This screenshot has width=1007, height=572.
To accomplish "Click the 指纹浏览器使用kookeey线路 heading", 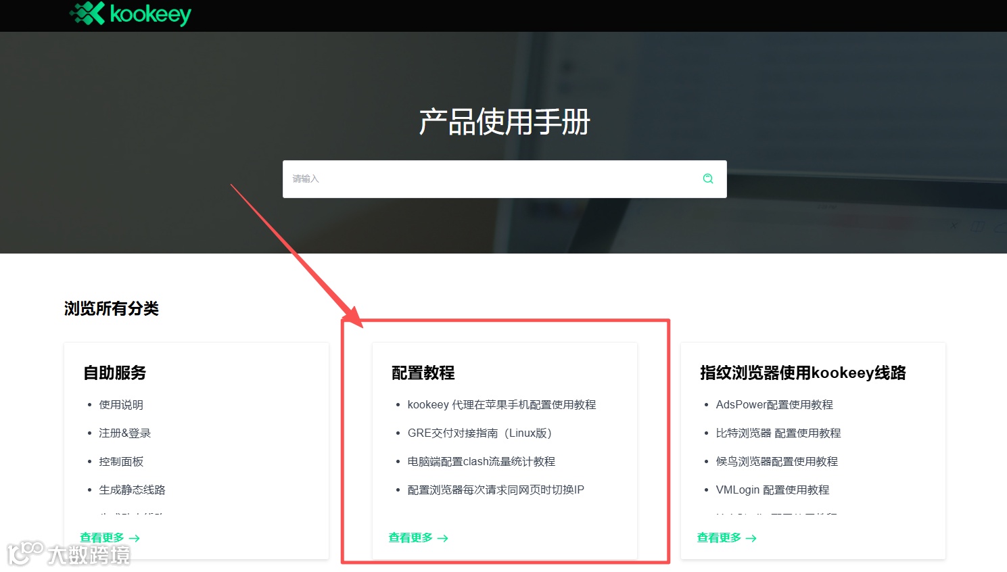I will tap(803, 373).
